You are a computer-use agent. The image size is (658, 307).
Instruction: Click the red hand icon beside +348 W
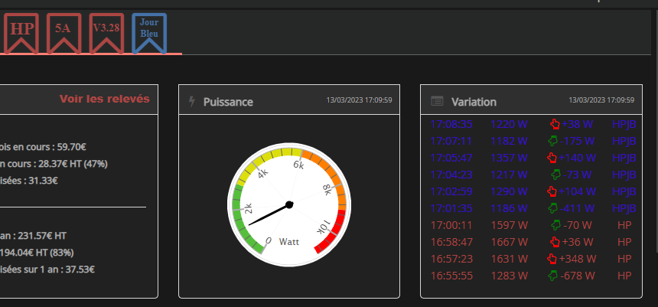point(552,259)
